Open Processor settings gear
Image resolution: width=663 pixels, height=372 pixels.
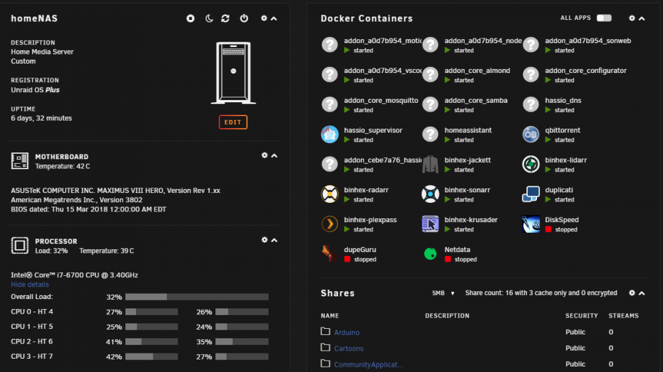[x=265, y=239]
